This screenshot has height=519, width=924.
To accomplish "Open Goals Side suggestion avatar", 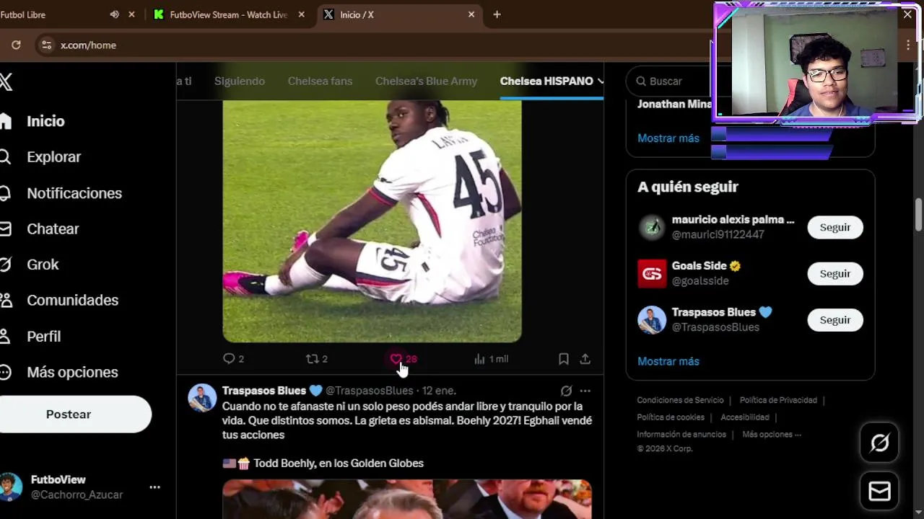I will [x=652, y=274].
